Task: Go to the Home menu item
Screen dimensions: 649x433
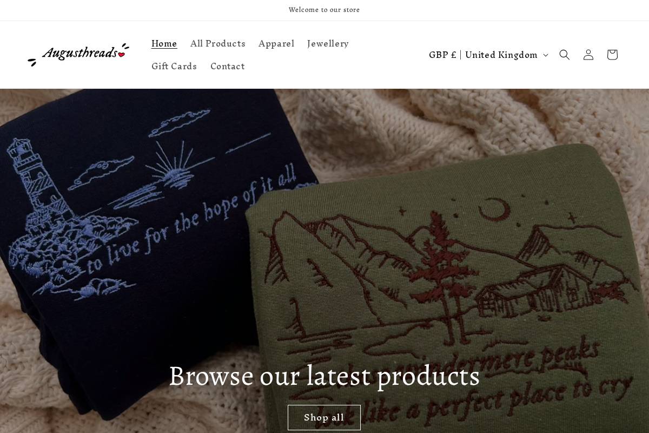Action: tap(164, 43)
